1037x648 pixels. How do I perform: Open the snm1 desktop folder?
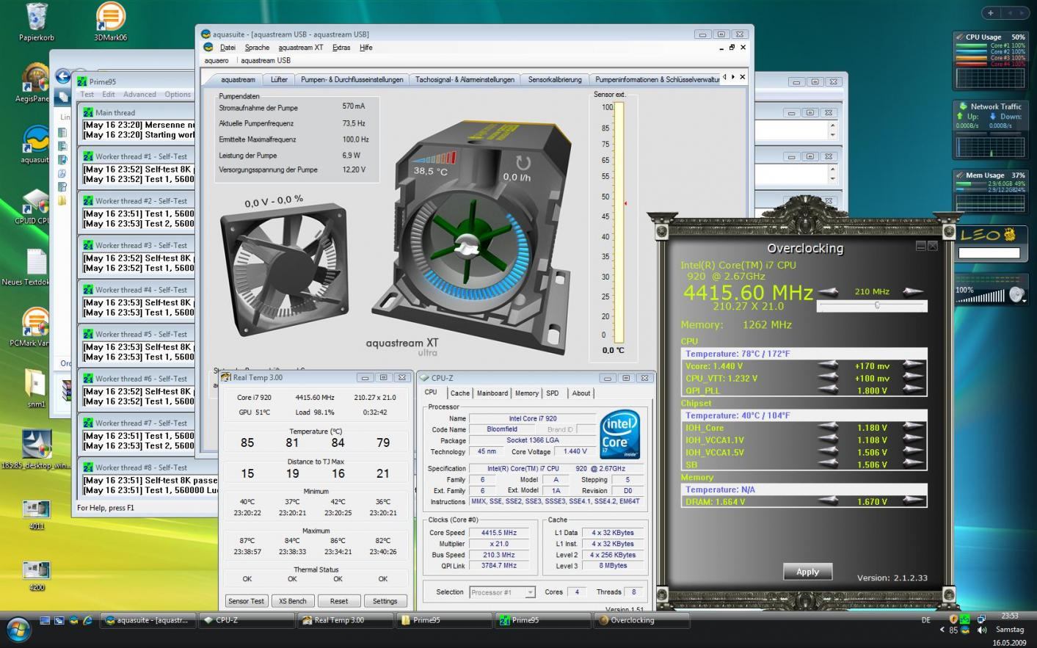point(36,388)
